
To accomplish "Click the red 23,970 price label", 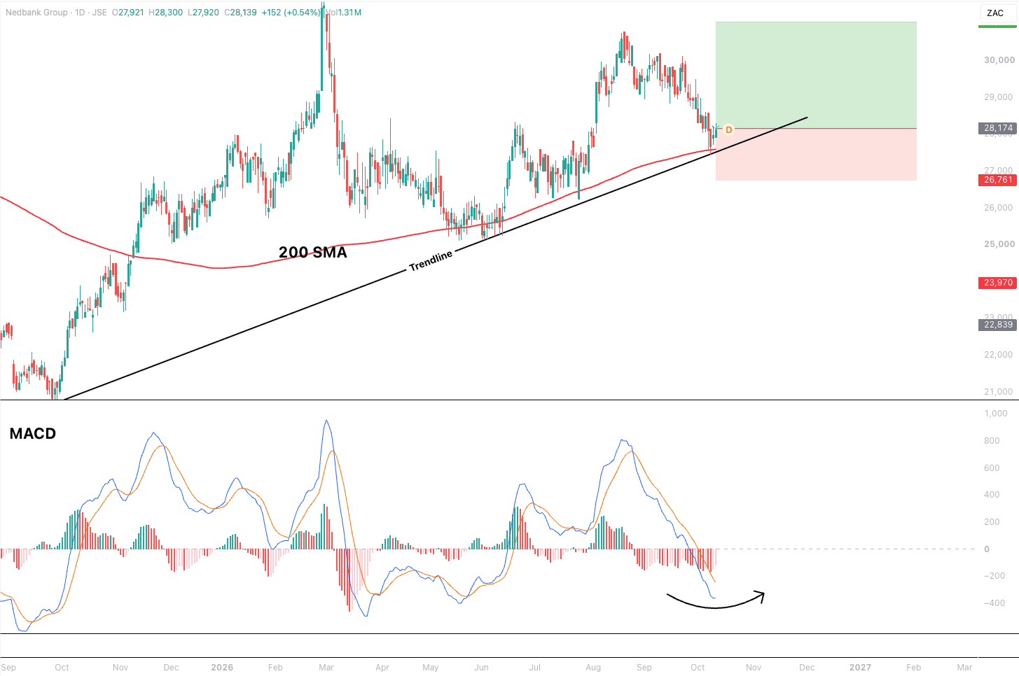I will click(x=998, y=283).
